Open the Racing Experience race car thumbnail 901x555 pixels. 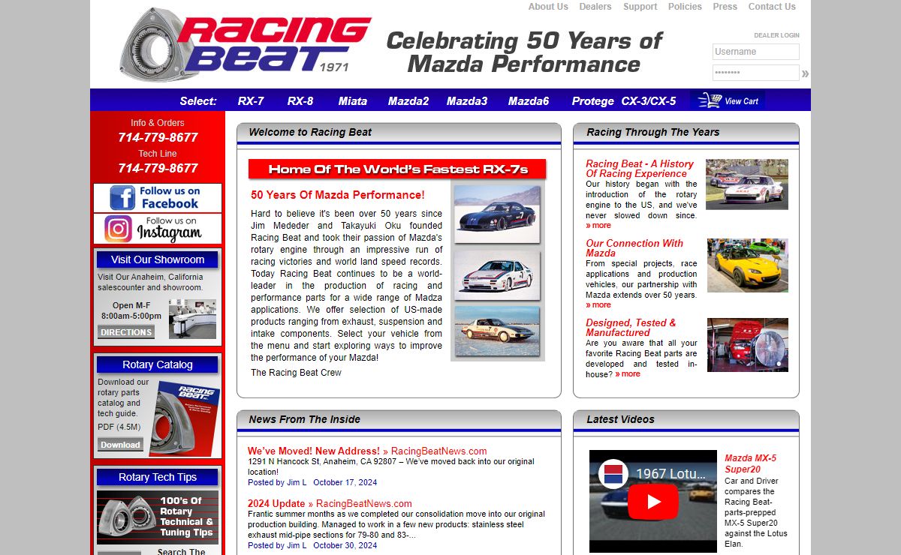point(747,184)
